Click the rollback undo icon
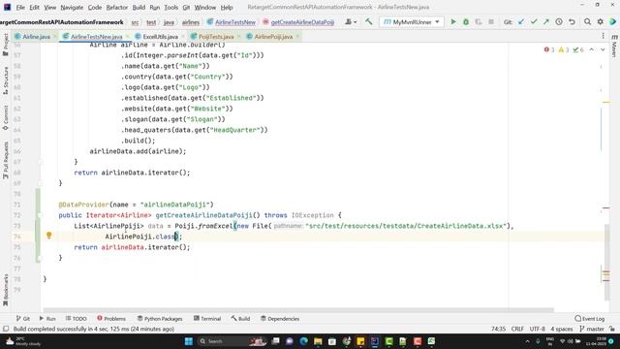620x349 pixels. 572,22
